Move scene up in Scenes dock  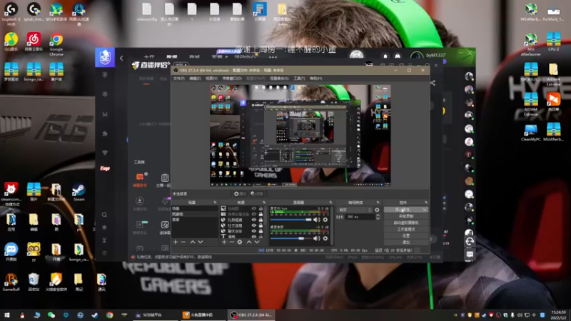(193, 242)
